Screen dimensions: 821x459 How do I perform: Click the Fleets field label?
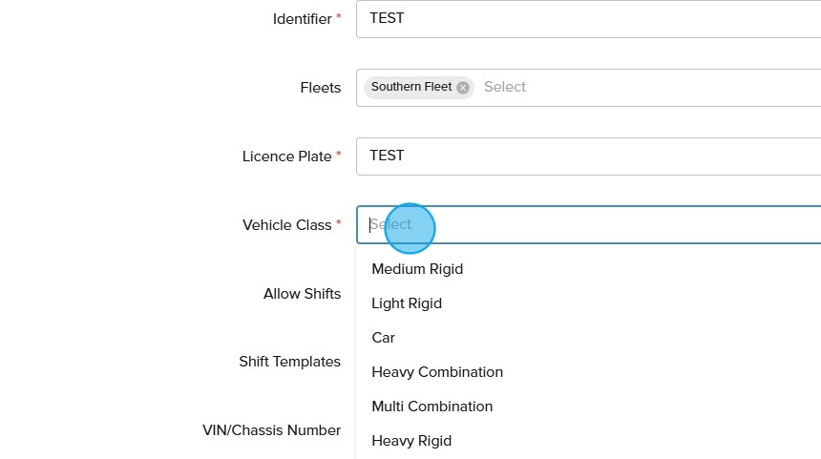(x=320, y=88)
